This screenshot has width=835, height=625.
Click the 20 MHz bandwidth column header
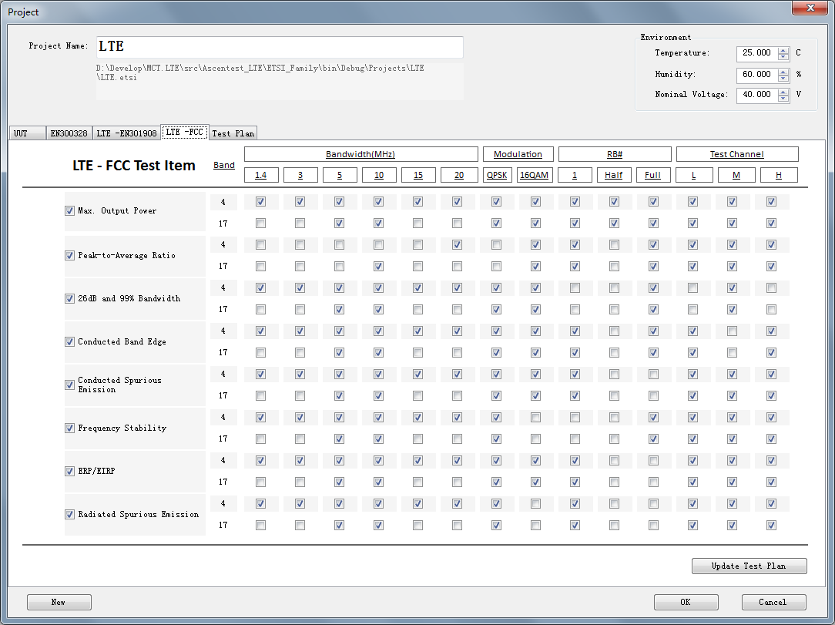[459, 175]
